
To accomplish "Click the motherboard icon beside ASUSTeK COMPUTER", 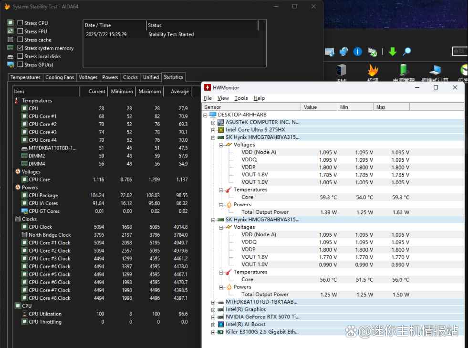I will click(220, 122).
